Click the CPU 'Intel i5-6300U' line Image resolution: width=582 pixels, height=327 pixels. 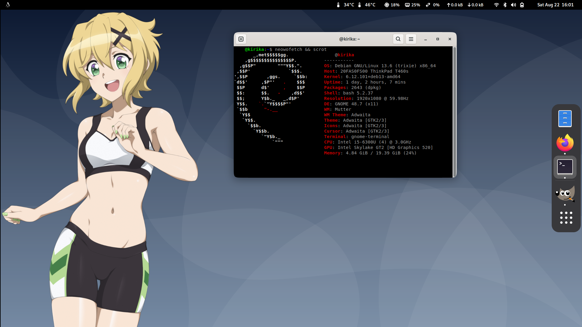(368, 142)
